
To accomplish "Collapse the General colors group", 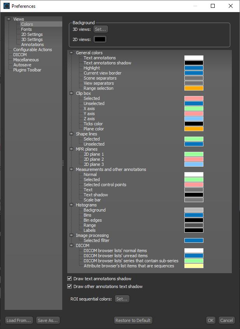I will tap(72, 53).
